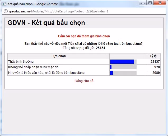
Task: Click the "Lựa chọn" column header
Action: (58, 56)
